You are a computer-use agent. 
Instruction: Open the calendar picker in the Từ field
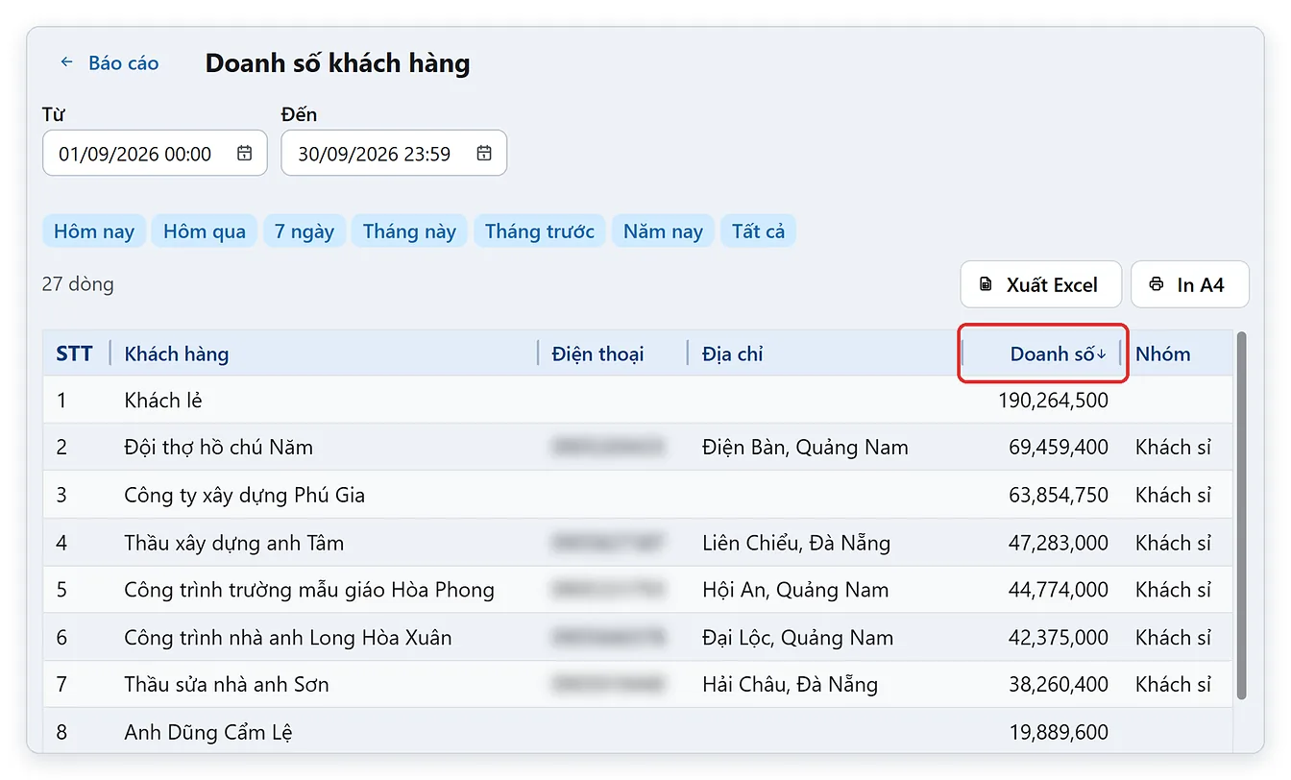(x=245, y=154)
